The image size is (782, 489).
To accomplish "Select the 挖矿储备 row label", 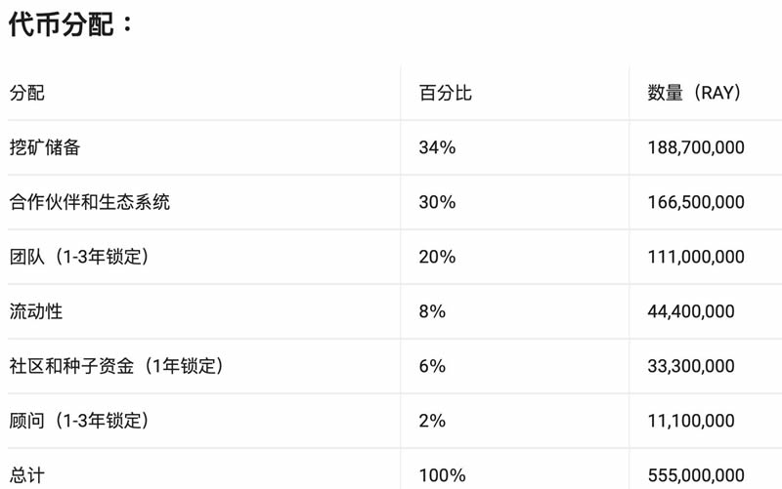I will click(x=45, y=148).
